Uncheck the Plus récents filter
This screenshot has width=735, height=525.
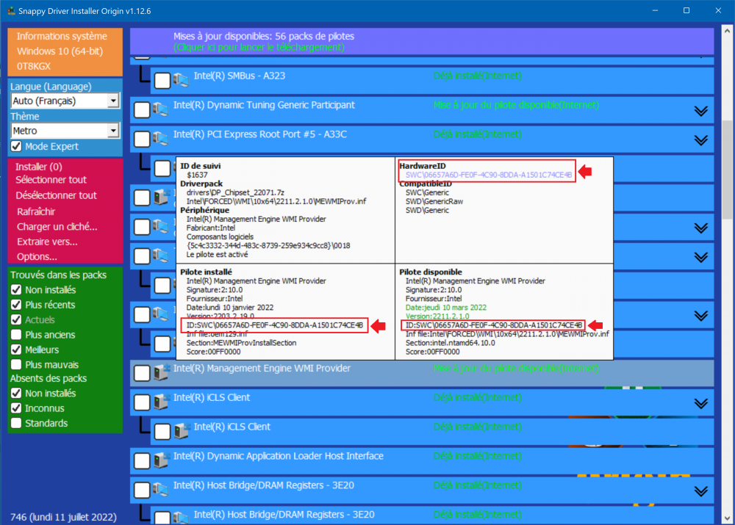(x=16, y=305)
